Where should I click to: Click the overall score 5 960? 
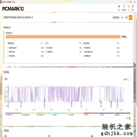[123, 37]
